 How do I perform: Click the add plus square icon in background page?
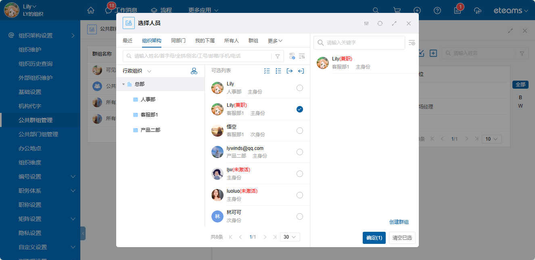[433, 53]
